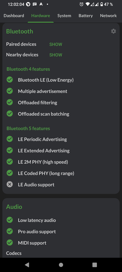Tap the check icon for MIDI support

[x=10, y=243]
